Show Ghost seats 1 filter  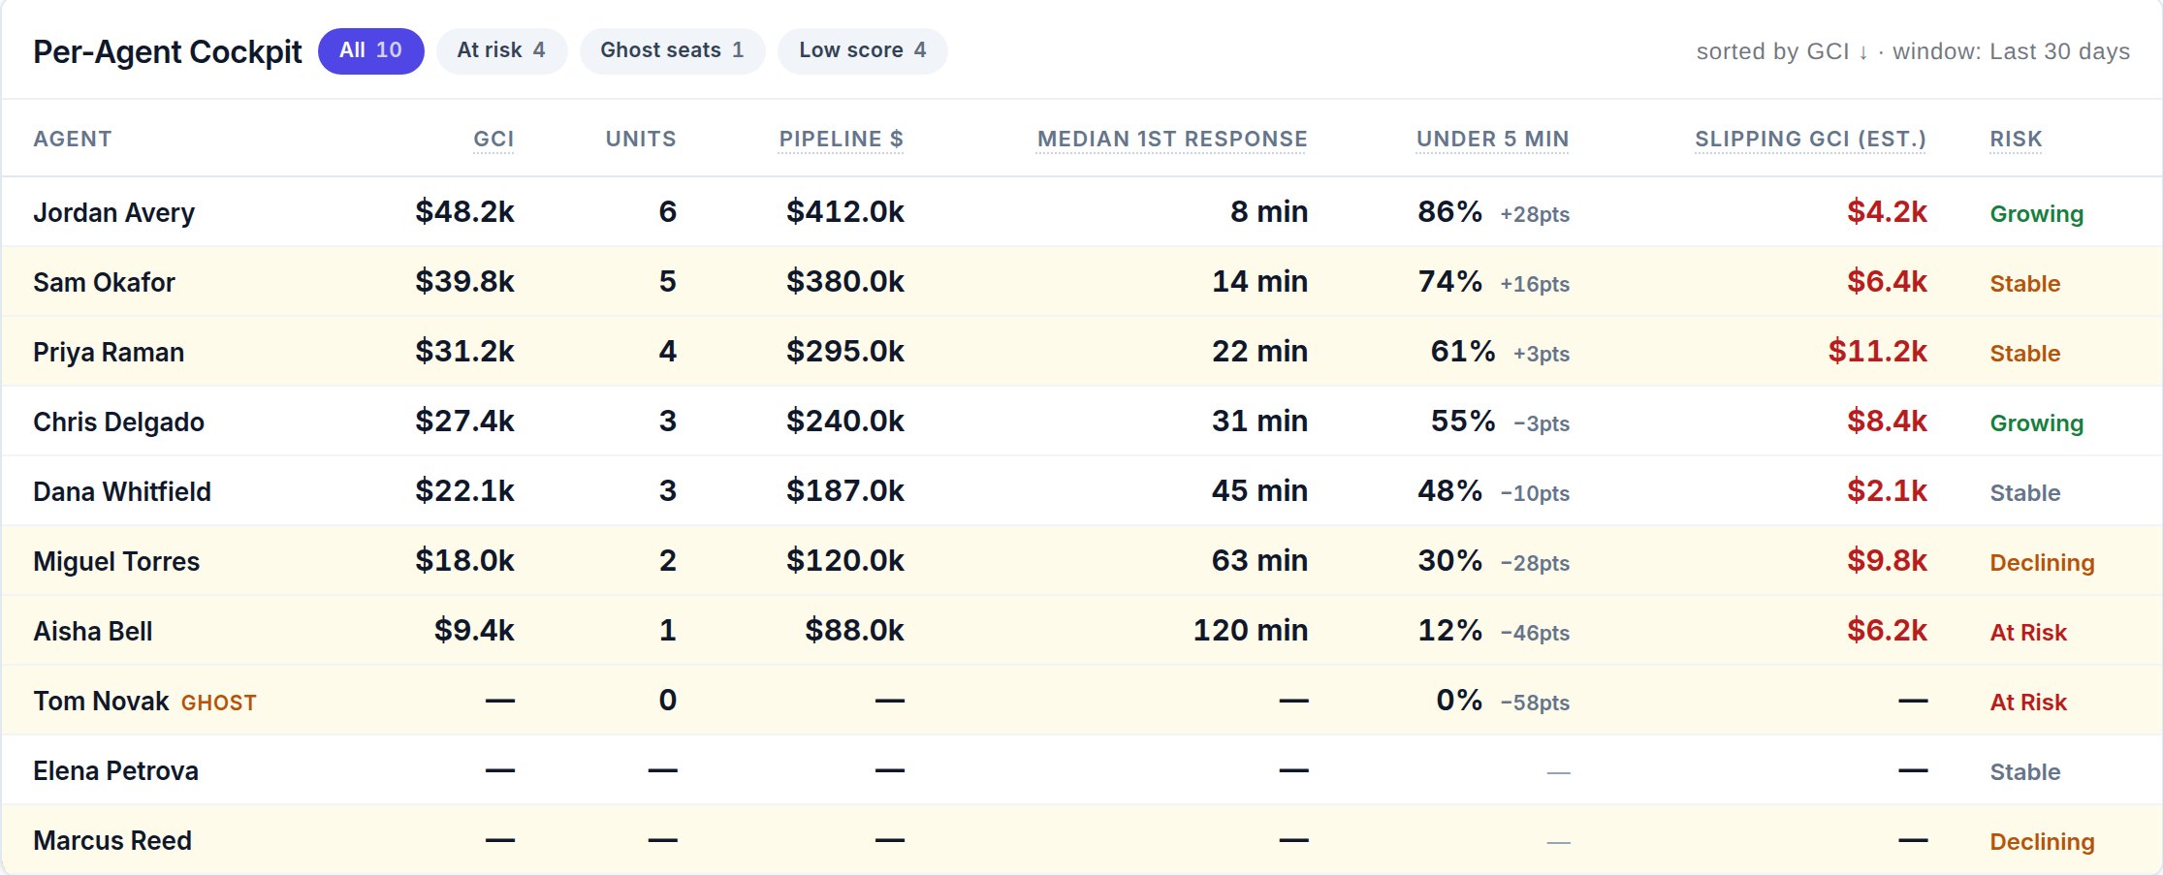tap(672, 50)
